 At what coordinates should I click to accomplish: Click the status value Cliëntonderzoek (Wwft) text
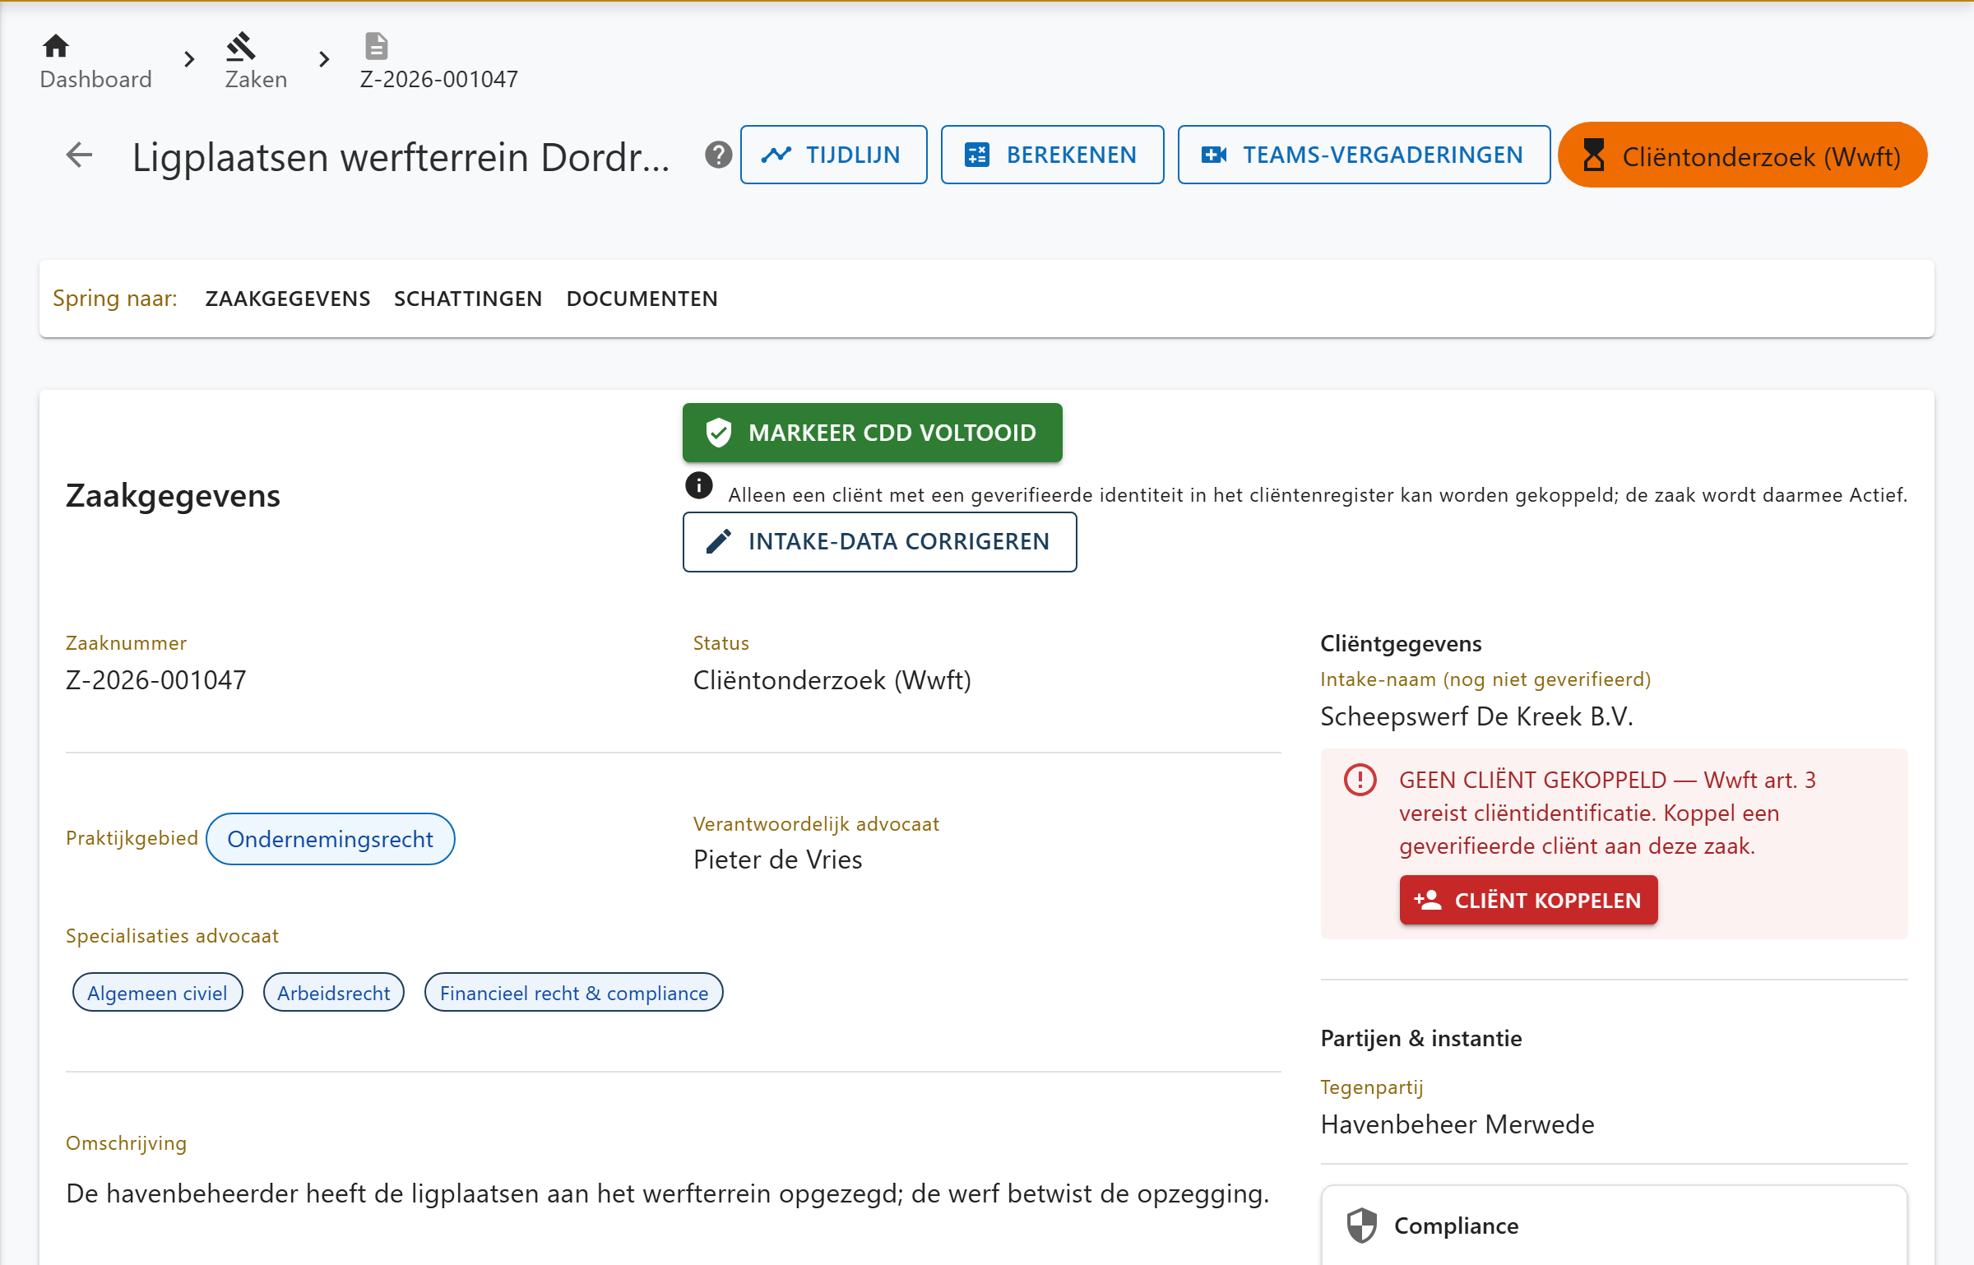click(x=832, y=680)
